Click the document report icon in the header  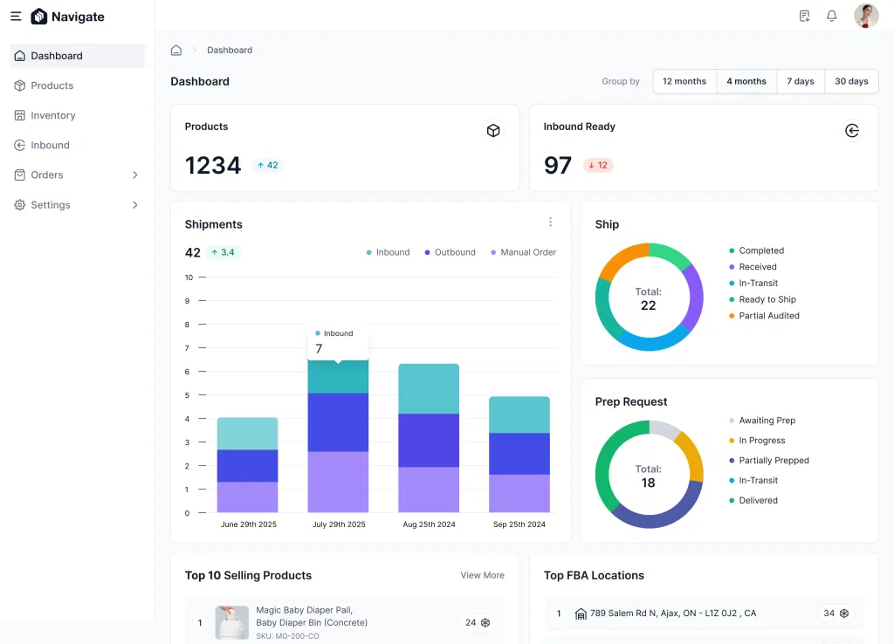[803, 16]
